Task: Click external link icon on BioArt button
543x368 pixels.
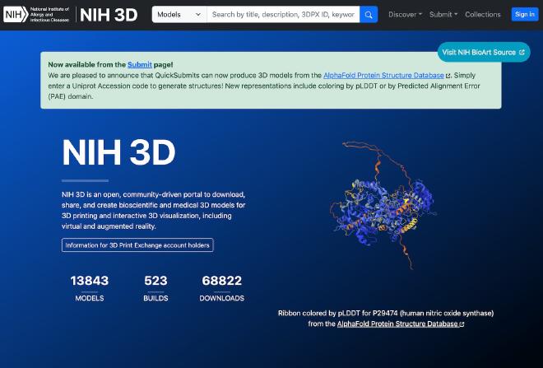Action: coord(522,52)
